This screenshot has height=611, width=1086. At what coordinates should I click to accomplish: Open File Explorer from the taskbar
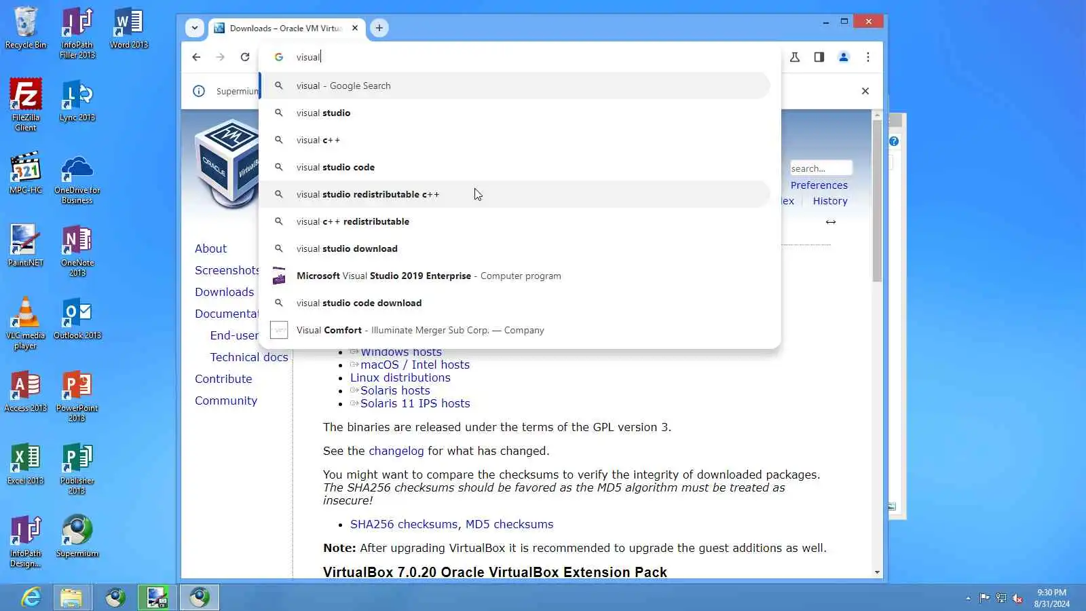point(71,597)
